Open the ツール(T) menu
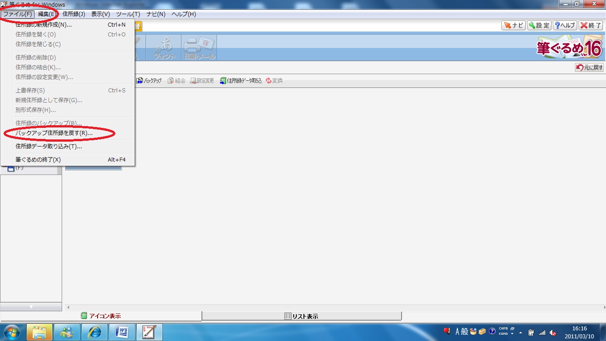 point(128,14)
